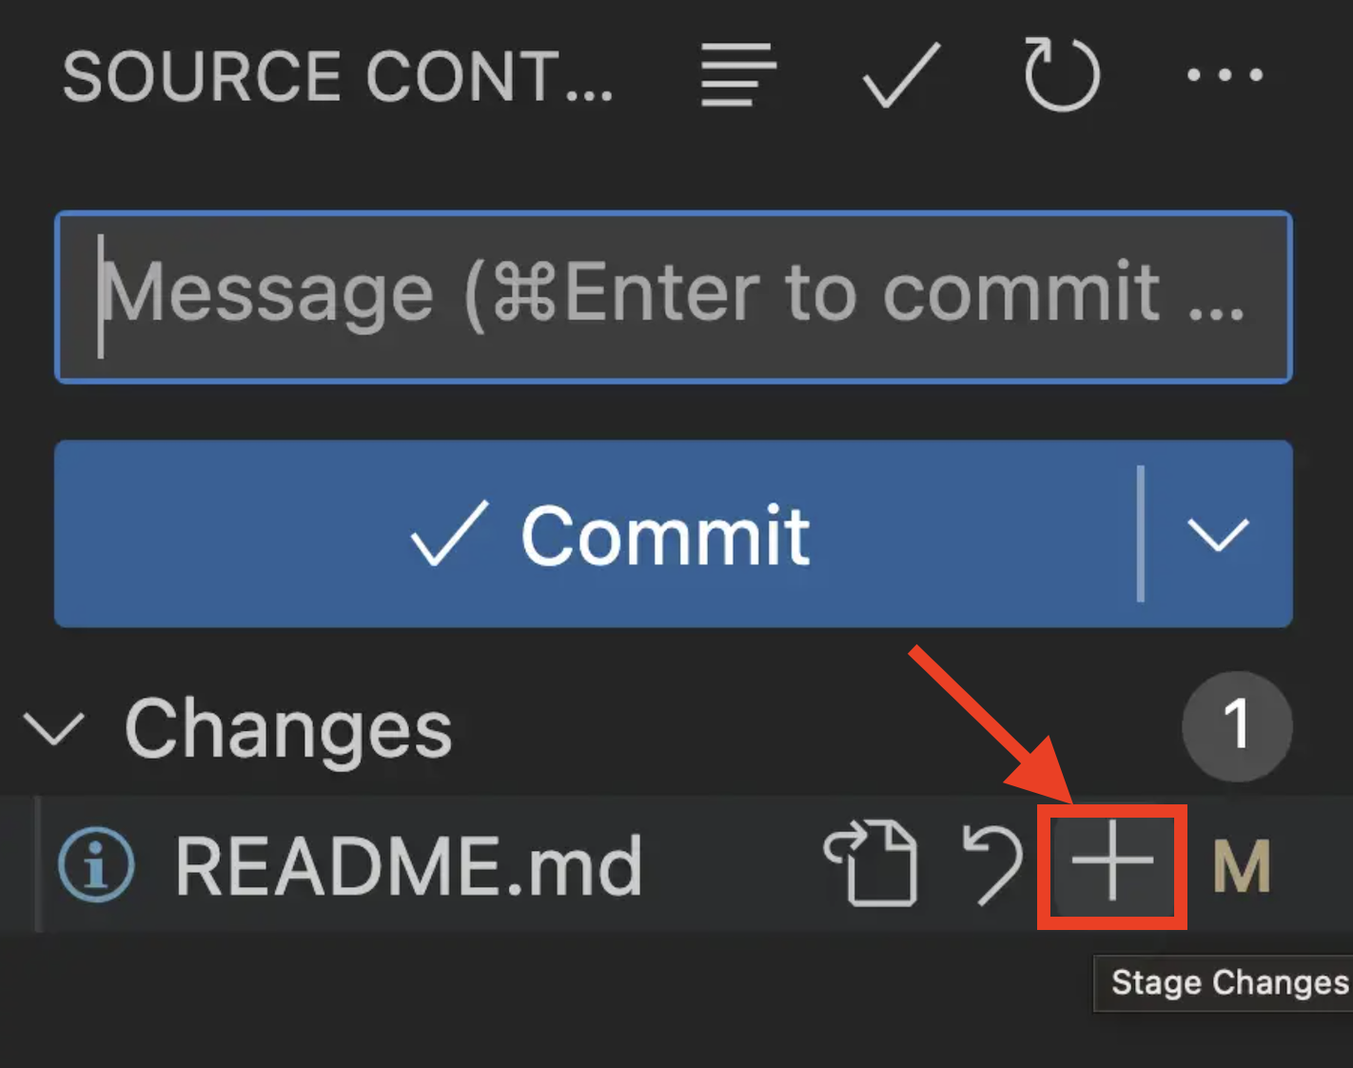This screenshot has height=1068, width=1353.
Task: Open the Commit button dropdown arrow
Action: coord(1218,534)
